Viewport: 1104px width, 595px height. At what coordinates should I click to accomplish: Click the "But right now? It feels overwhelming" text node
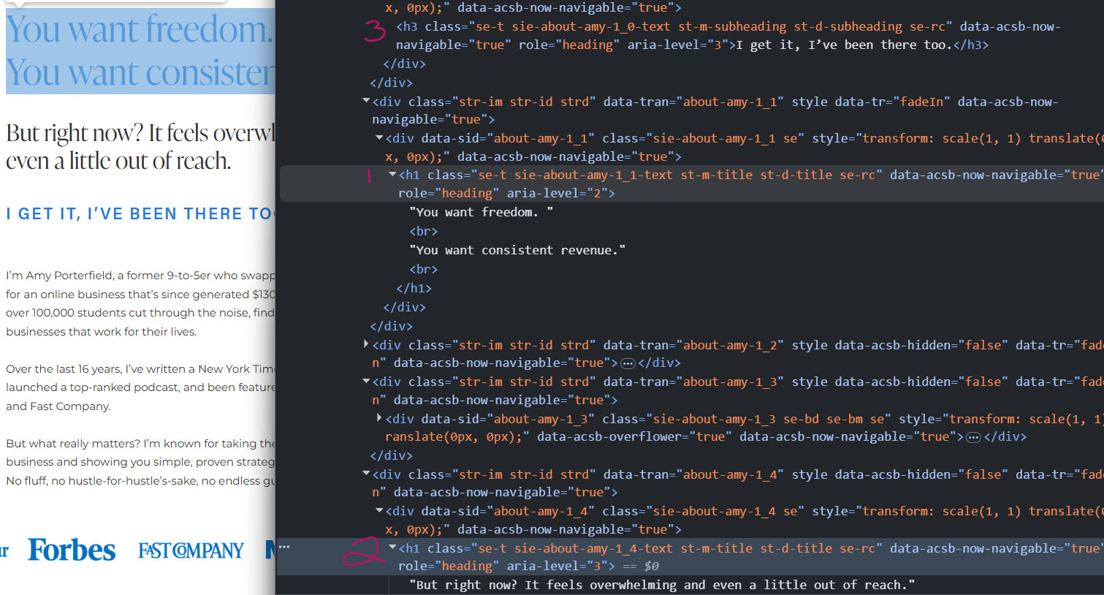662,585
